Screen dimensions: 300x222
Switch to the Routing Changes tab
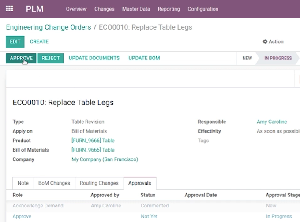pos(99,183)
